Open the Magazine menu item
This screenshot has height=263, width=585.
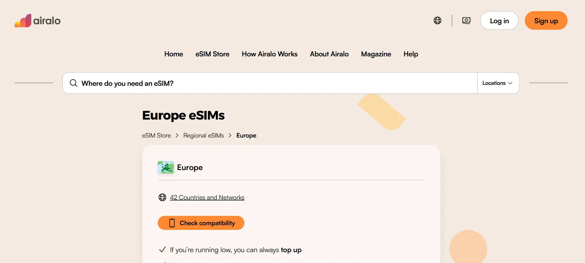(376, 54)
